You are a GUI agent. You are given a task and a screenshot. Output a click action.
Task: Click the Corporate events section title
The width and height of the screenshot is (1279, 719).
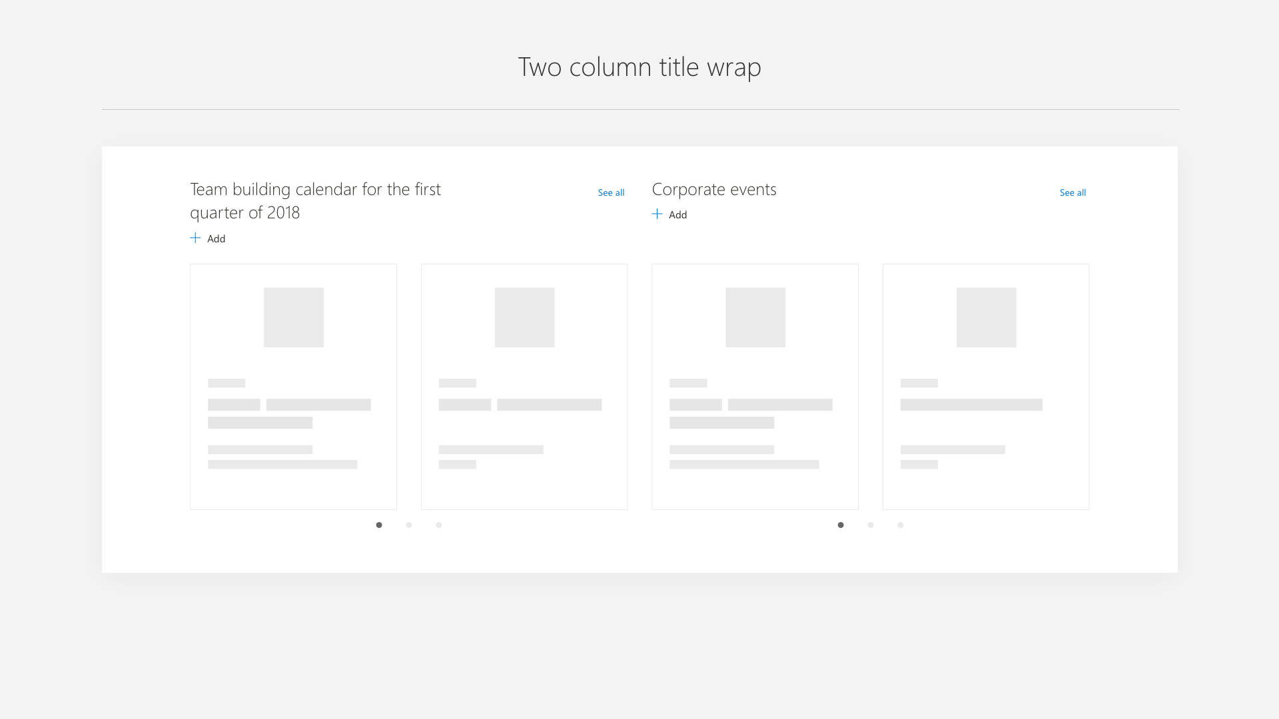(714, 189)
